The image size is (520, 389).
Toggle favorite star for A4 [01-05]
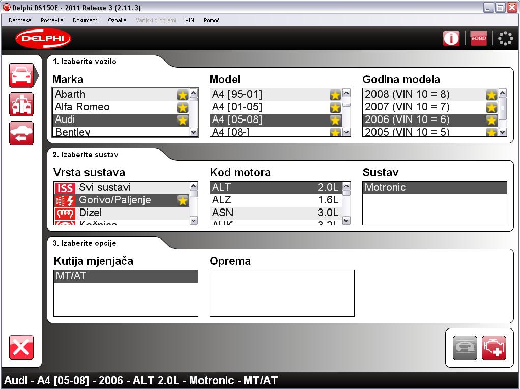(x=335, y=107)
